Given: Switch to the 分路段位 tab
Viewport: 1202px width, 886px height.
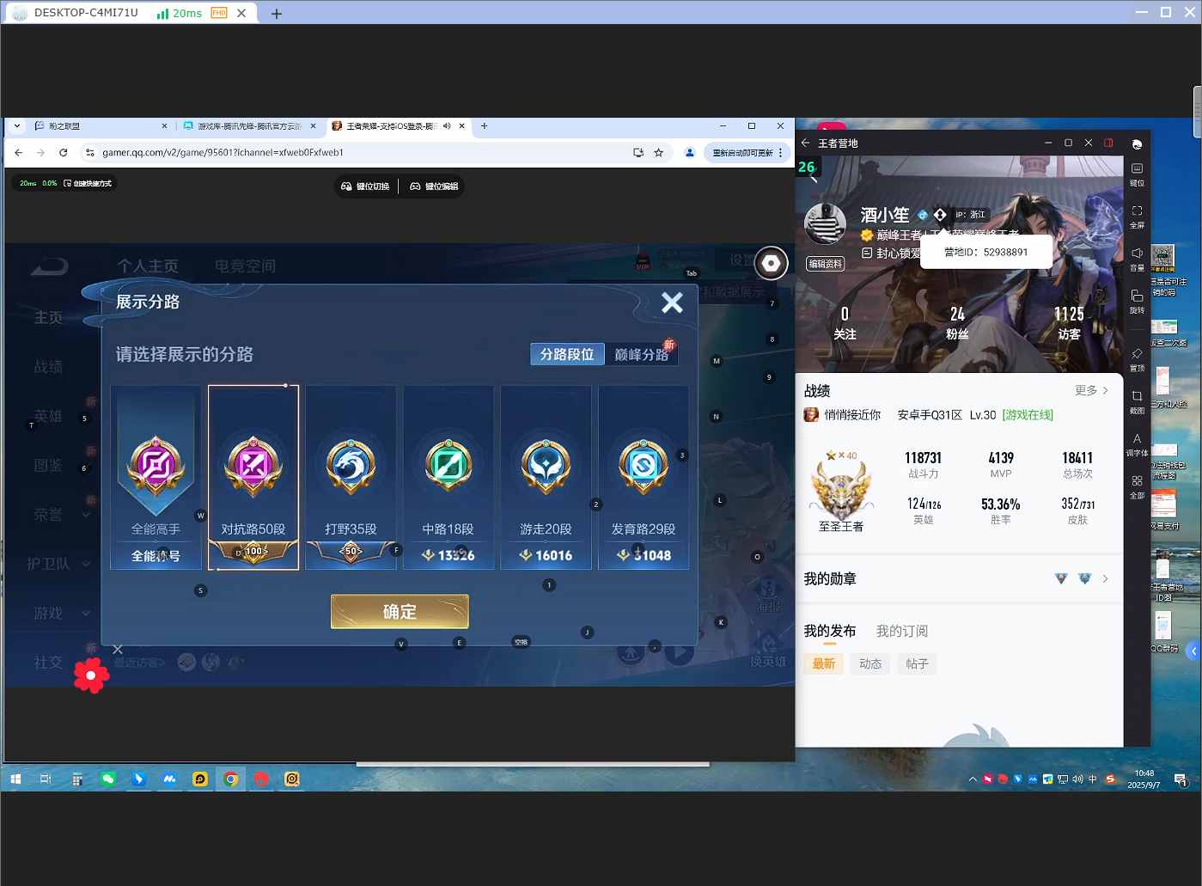Looking at the screenshot, I should [x=567, y=354].
